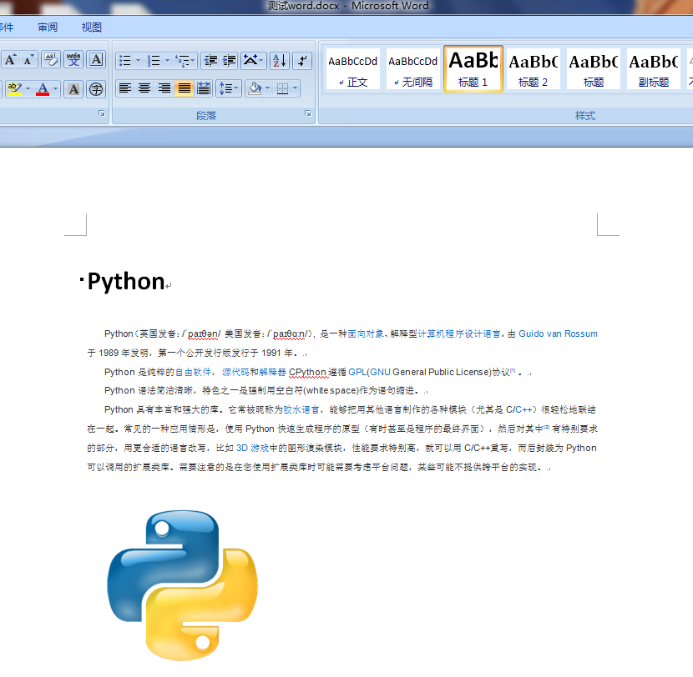The height and width of the screenshot is (677, 693).
Task: Open the shading color dropdown arrow
Action: 267,88
